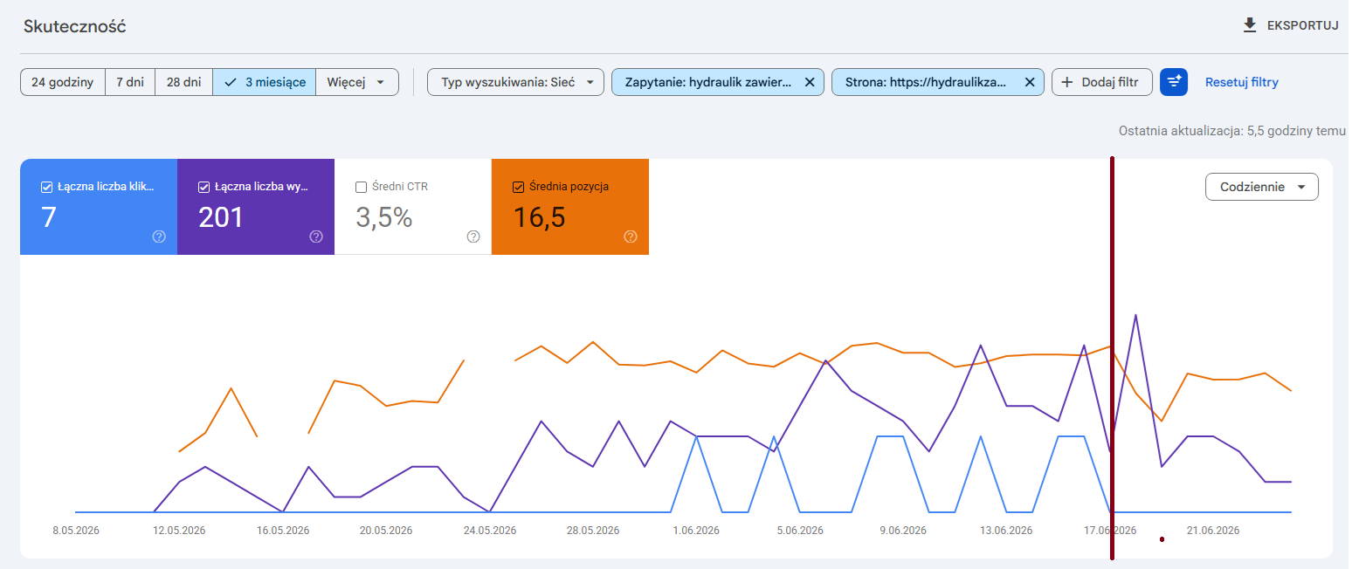Click the 16.05.2026 axis date label
Viewport: 1352px width, 569px height.
pyautogui.click(x=283, y=530)
